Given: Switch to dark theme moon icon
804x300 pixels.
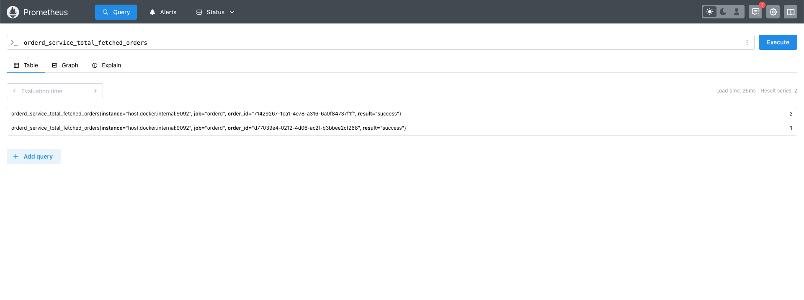Looking at the screenshot, I should [x=723, y=12].
